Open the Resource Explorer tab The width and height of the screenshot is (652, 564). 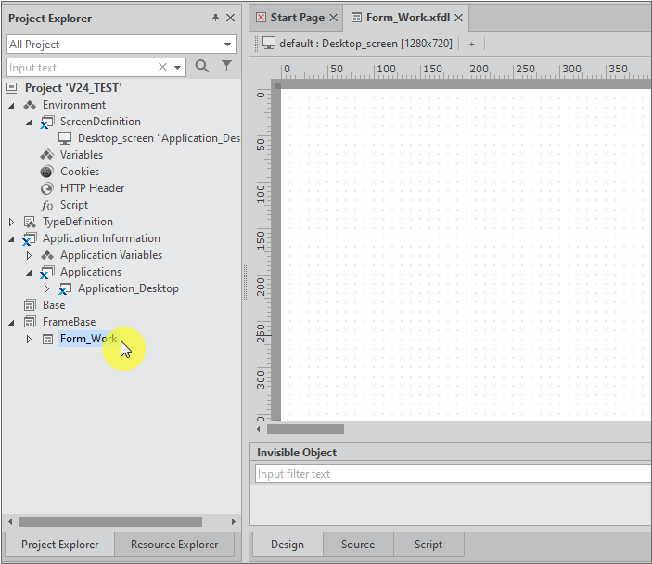tap(174, 545)
